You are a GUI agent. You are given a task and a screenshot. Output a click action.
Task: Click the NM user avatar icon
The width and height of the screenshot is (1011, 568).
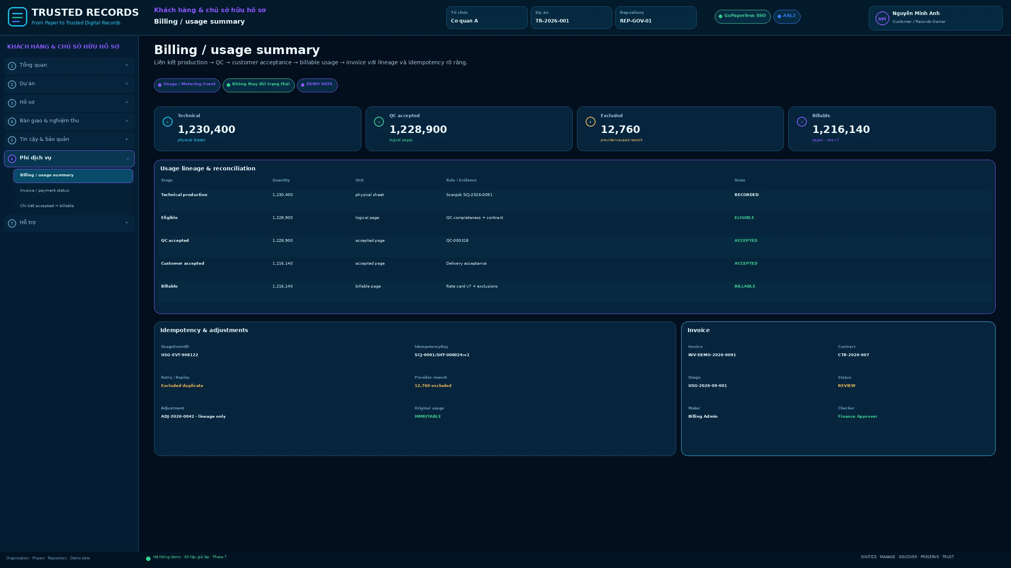pos(882,19)
